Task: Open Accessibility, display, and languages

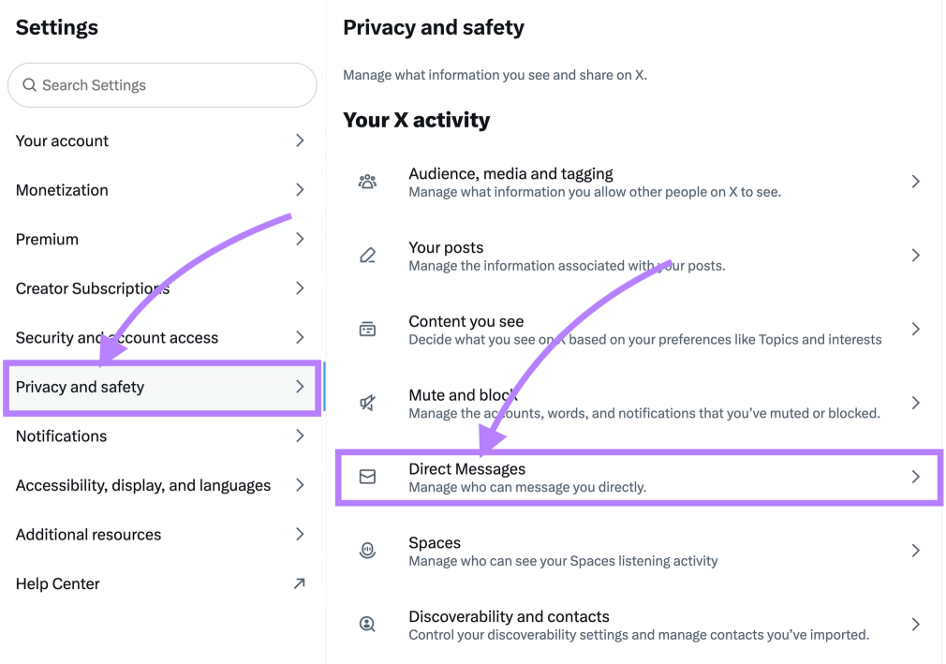Action: click(x=143, y=485)
